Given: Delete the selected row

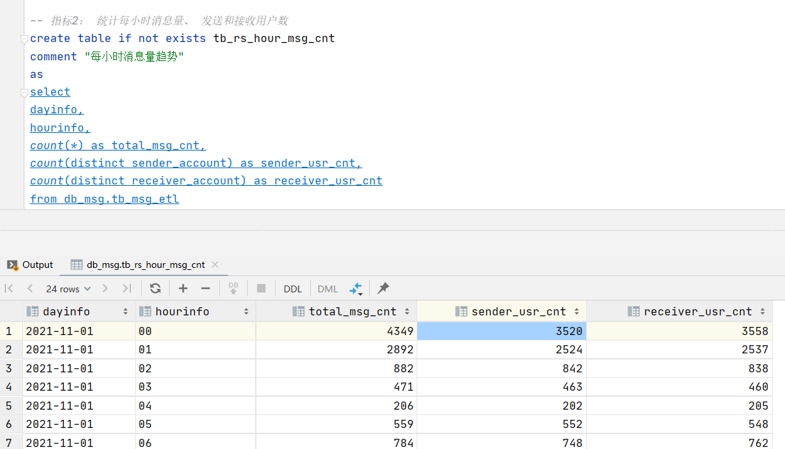Looking at the screenshot, I should click(x=206, y=288).
